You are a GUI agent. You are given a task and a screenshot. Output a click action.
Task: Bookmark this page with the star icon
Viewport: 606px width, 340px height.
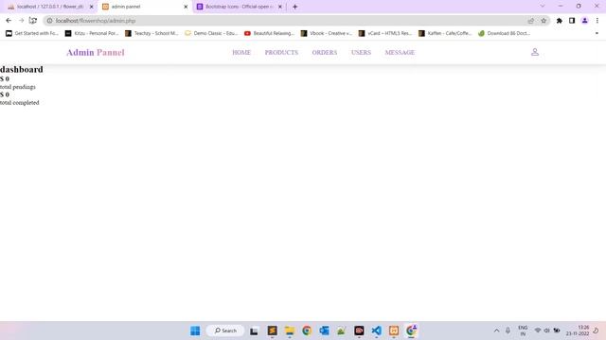pyautogui.click(x=544, y=21)
